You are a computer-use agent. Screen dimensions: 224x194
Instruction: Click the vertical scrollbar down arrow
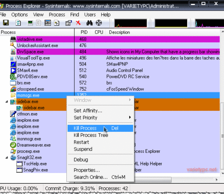222,173
